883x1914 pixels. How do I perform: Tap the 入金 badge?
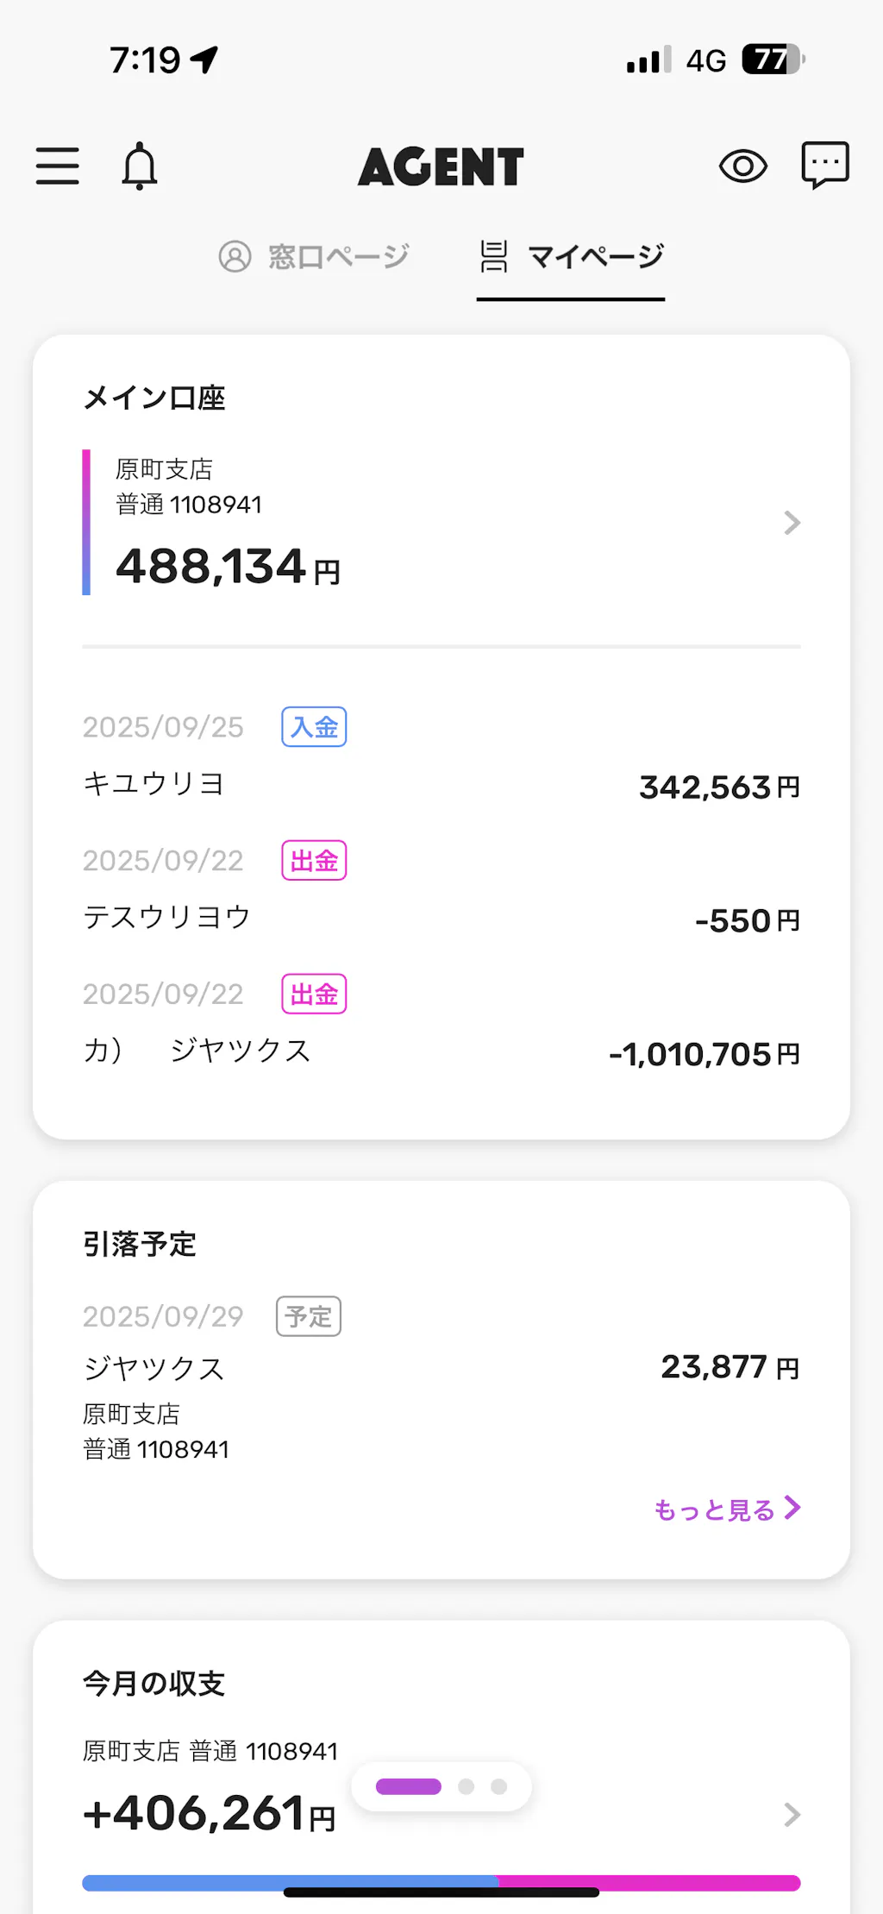tap(314, 727)
